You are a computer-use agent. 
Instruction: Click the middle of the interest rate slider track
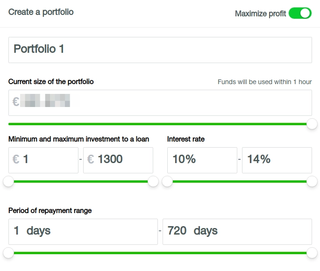(240, 182)
